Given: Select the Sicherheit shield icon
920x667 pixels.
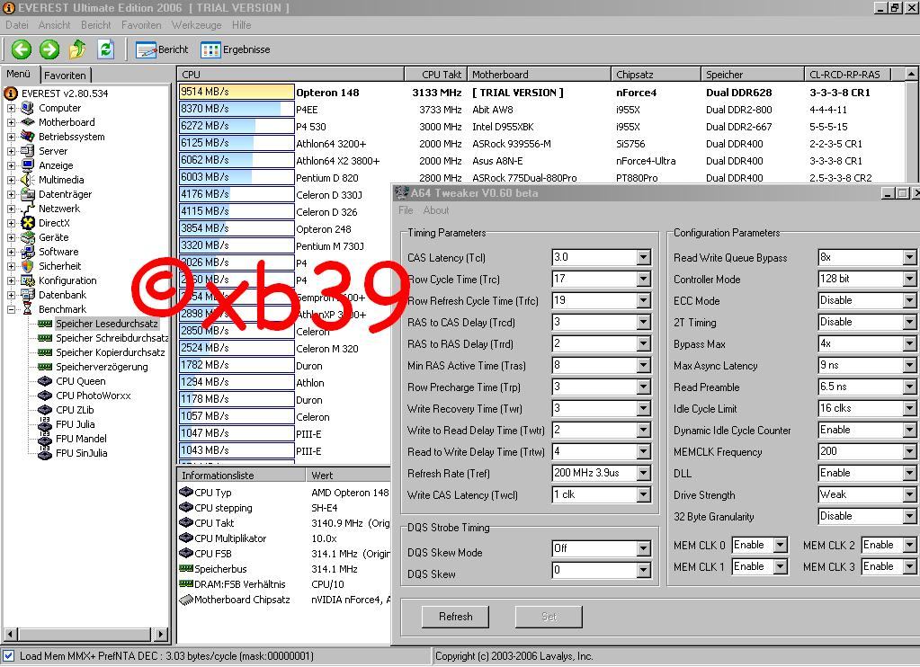Looking at the screenshot, I should point(28,266).
